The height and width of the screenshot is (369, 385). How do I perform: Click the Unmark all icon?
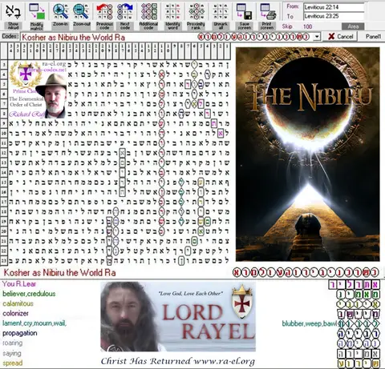[x=221, y=11]
